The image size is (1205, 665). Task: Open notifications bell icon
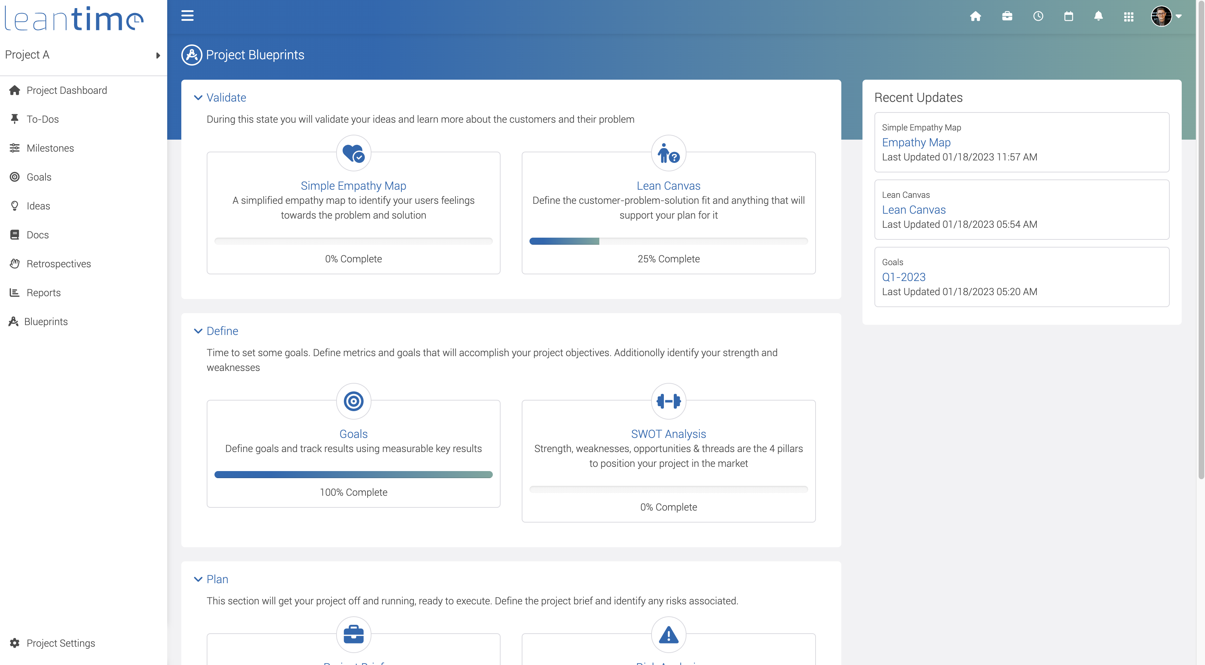(x=1098, y=16)
